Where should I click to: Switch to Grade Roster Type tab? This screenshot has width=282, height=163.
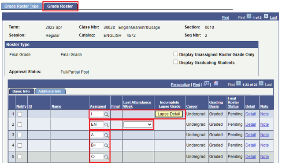[x=22, y=6]
